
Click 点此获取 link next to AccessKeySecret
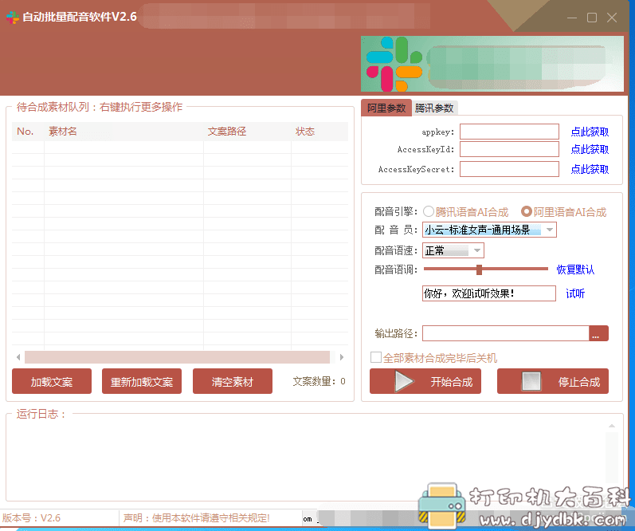(x=590, y=169)
